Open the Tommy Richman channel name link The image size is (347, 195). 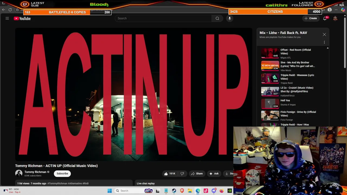35,172
